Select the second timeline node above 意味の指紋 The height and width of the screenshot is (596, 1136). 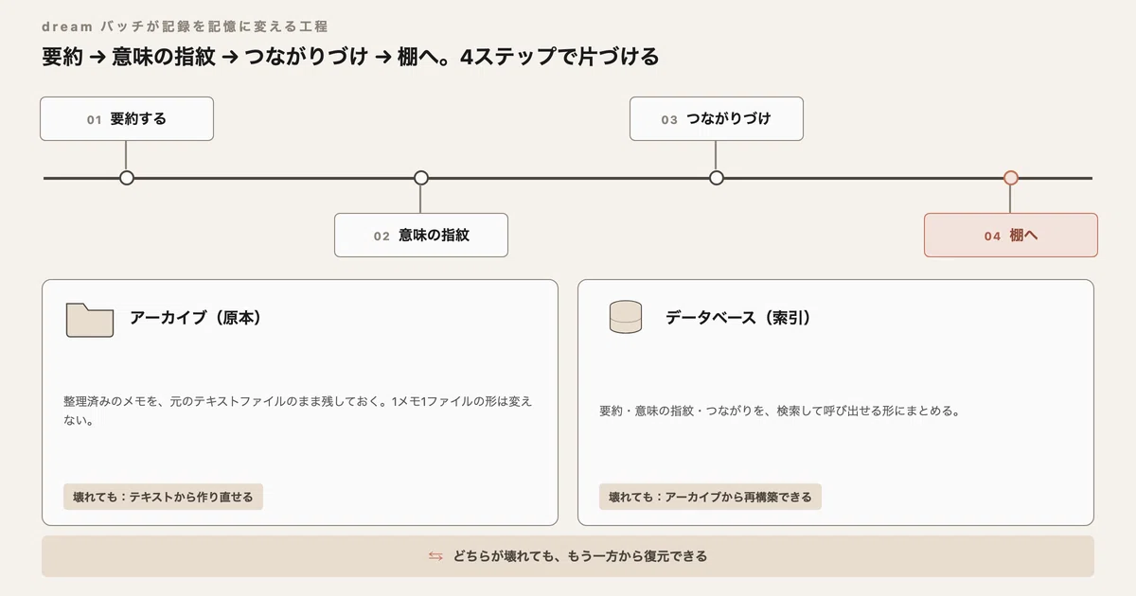(x=421, y=178)
